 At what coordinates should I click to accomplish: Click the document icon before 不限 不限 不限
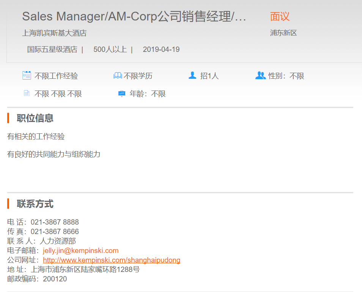click(x=27, y=93)
